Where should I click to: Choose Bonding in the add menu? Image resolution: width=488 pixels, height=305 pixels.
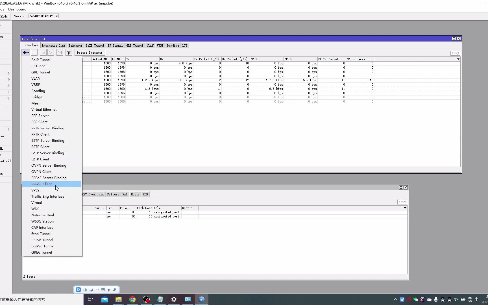[52, 91]
